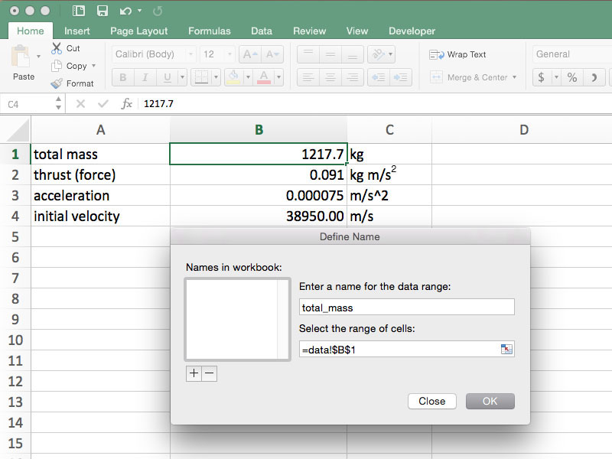Click the Close button in dialog

(431, 401)
